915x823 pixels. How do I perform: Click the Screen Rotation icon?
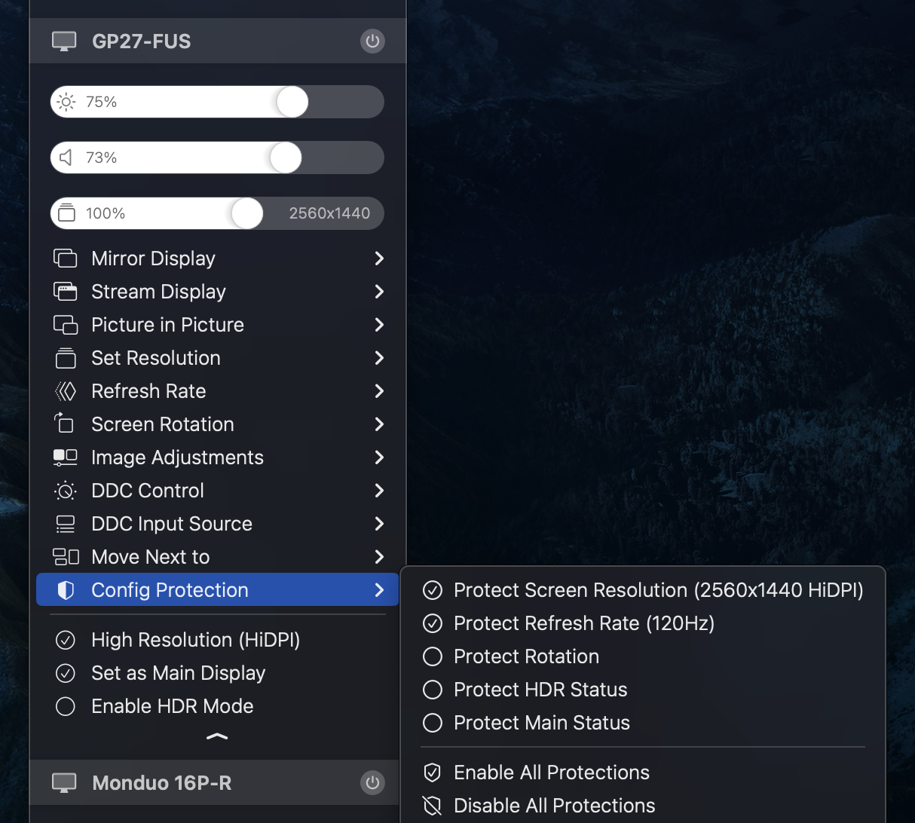tap(64, 424)
